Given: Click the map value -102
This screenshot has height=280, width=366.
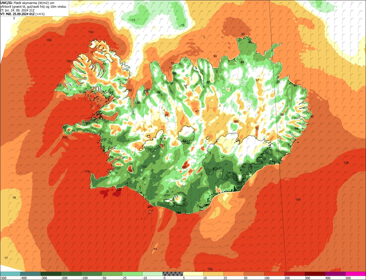Looking at the screenshot, I should point(144,167).
